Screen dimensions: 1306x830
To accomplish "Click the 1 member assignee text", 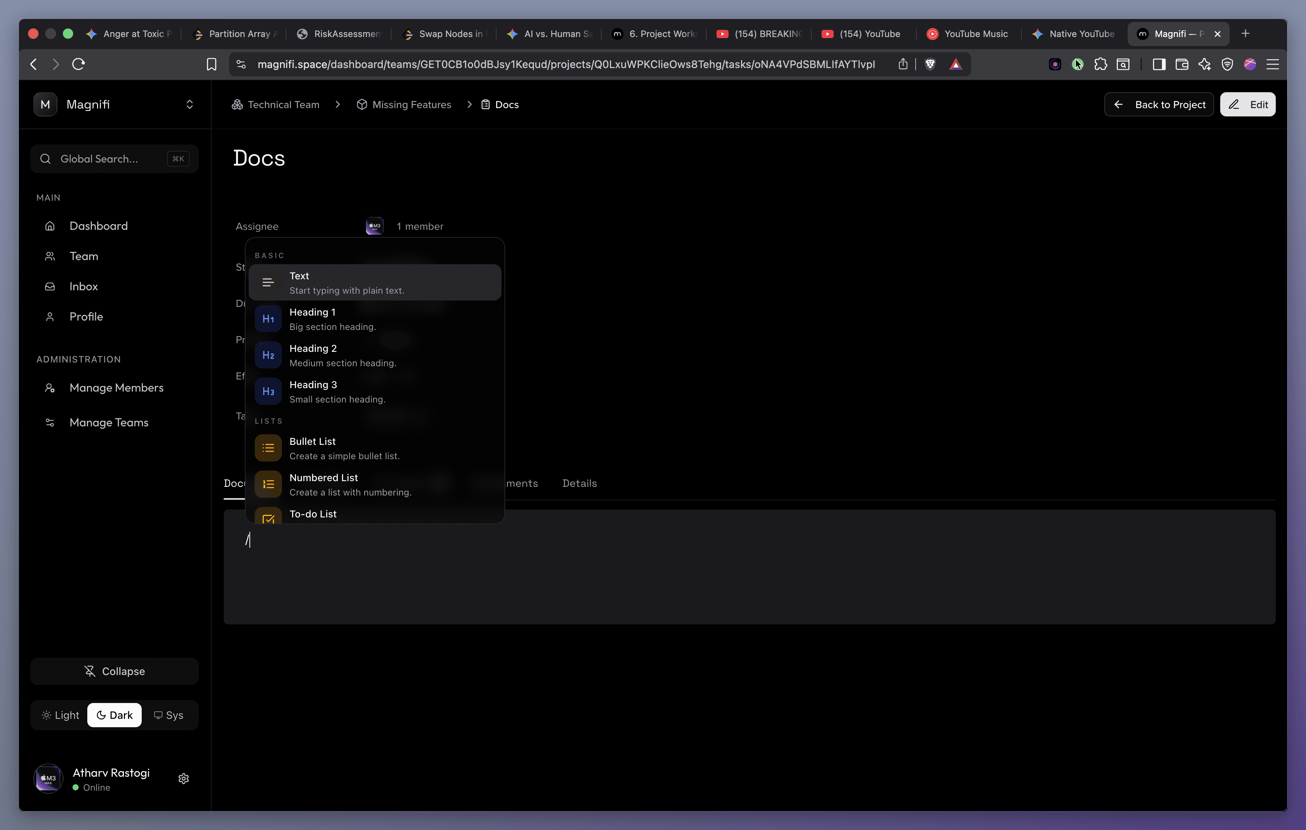I will click(x=420, y=226).
